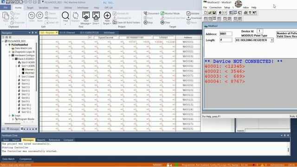Viewport: 297px width, 167px height.
Task: Click Clean All Build Folders
Action: (126, 22)
